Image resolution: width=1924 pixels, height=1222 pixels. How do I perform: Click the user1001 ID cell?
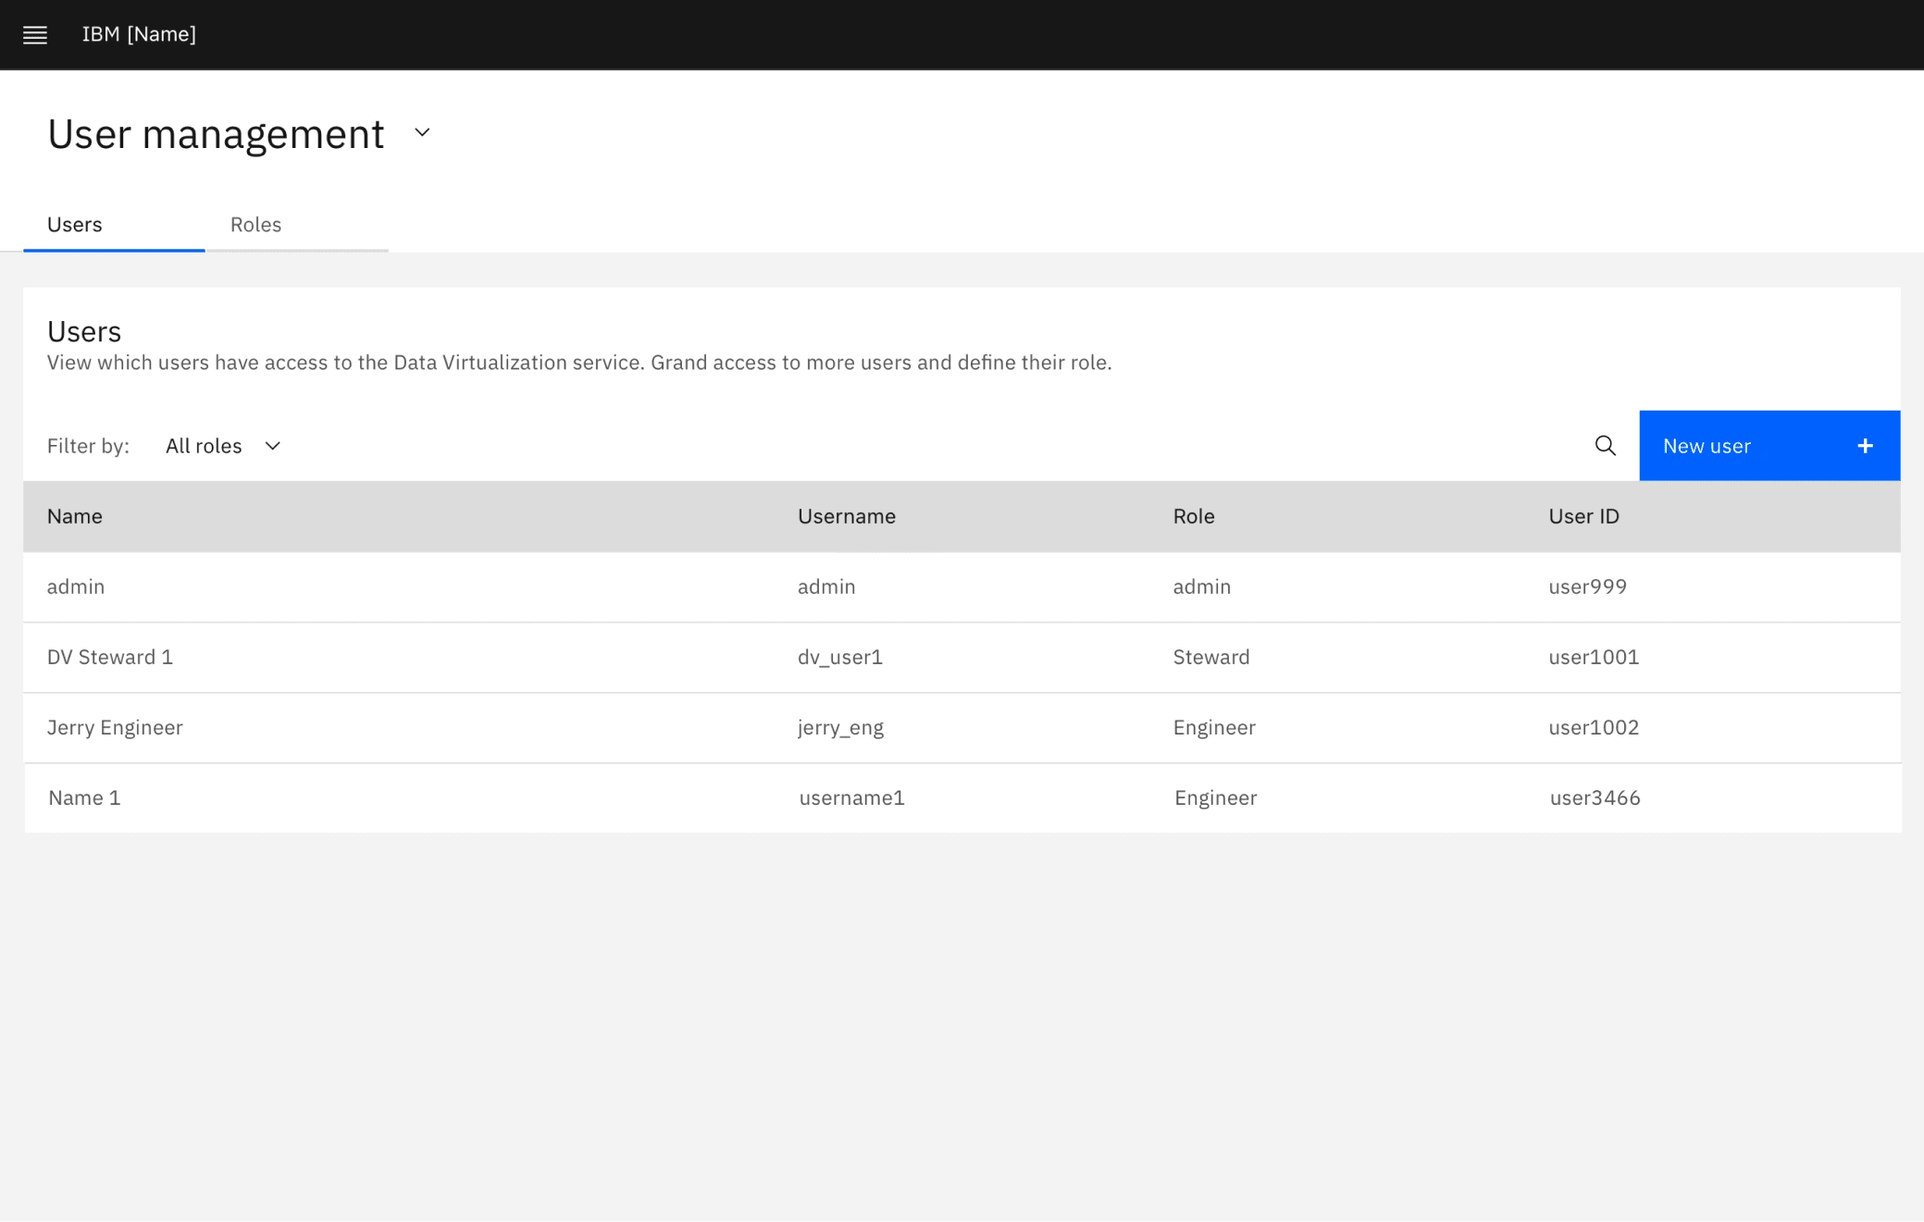pyautogui.click(x=1593, y=657)
